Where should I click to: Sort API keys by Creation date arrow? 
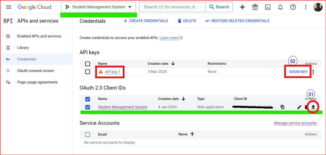(173, 64)
